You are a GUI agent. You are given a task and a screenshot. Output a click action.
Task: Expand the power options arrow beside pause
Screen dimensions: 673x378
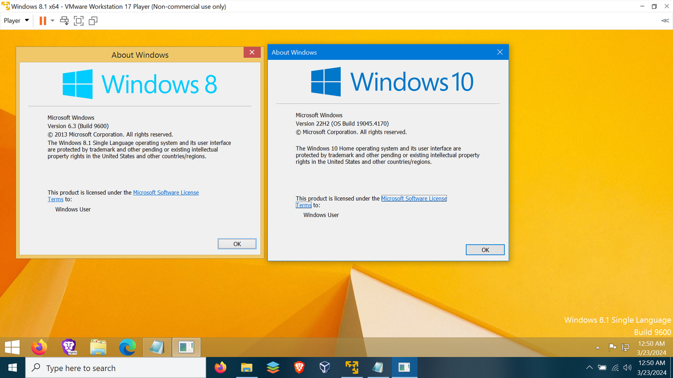53,20
